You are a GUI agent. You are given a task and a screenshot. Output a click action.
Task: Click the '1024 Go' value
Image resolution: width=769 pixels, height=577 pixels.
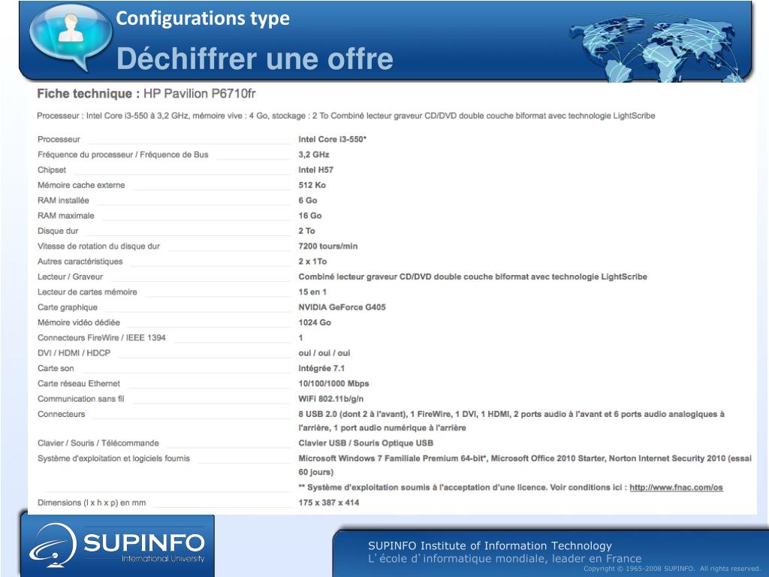pos(315,322)
